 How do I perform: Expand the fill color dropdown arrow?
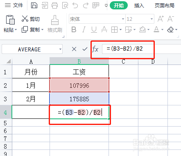(x=148, y=29)
